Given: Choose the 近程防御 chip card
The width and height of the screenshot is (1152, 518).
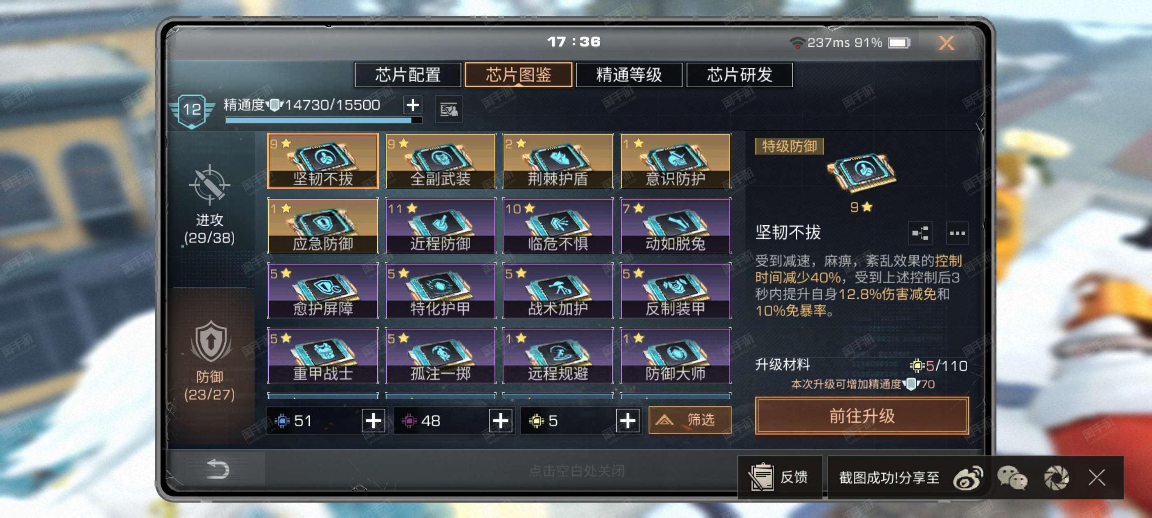Looking at the screenshot, I should click(440, 226).
